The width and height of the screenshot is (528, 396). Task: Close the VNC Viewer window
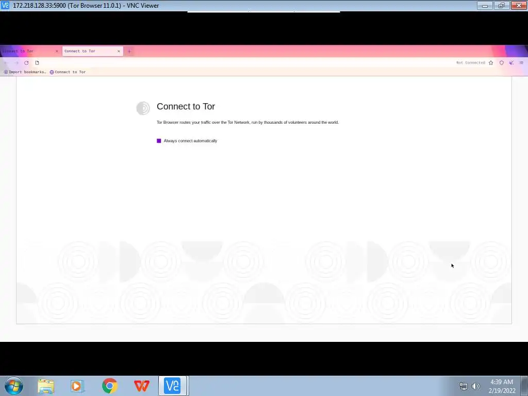519,5
